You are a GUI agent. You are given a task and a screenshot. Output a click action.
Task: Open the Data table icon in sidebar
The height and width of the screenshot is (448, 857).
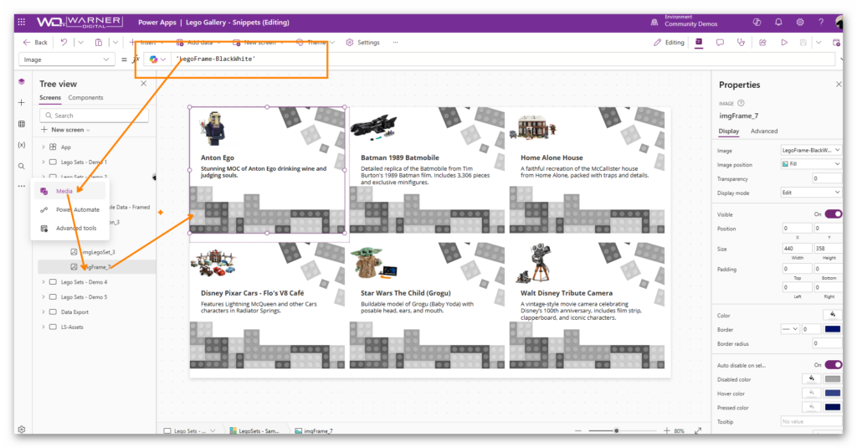pos(21,124)
